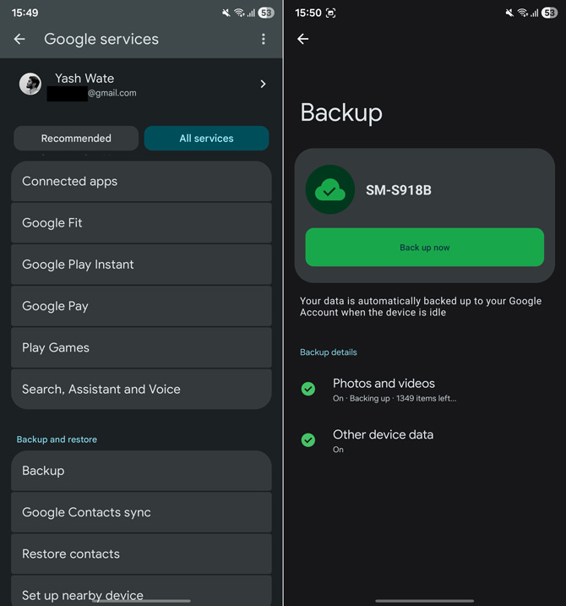Tap the Backup details heading
This screenshot has height=606, width=566.
(329, 352)
